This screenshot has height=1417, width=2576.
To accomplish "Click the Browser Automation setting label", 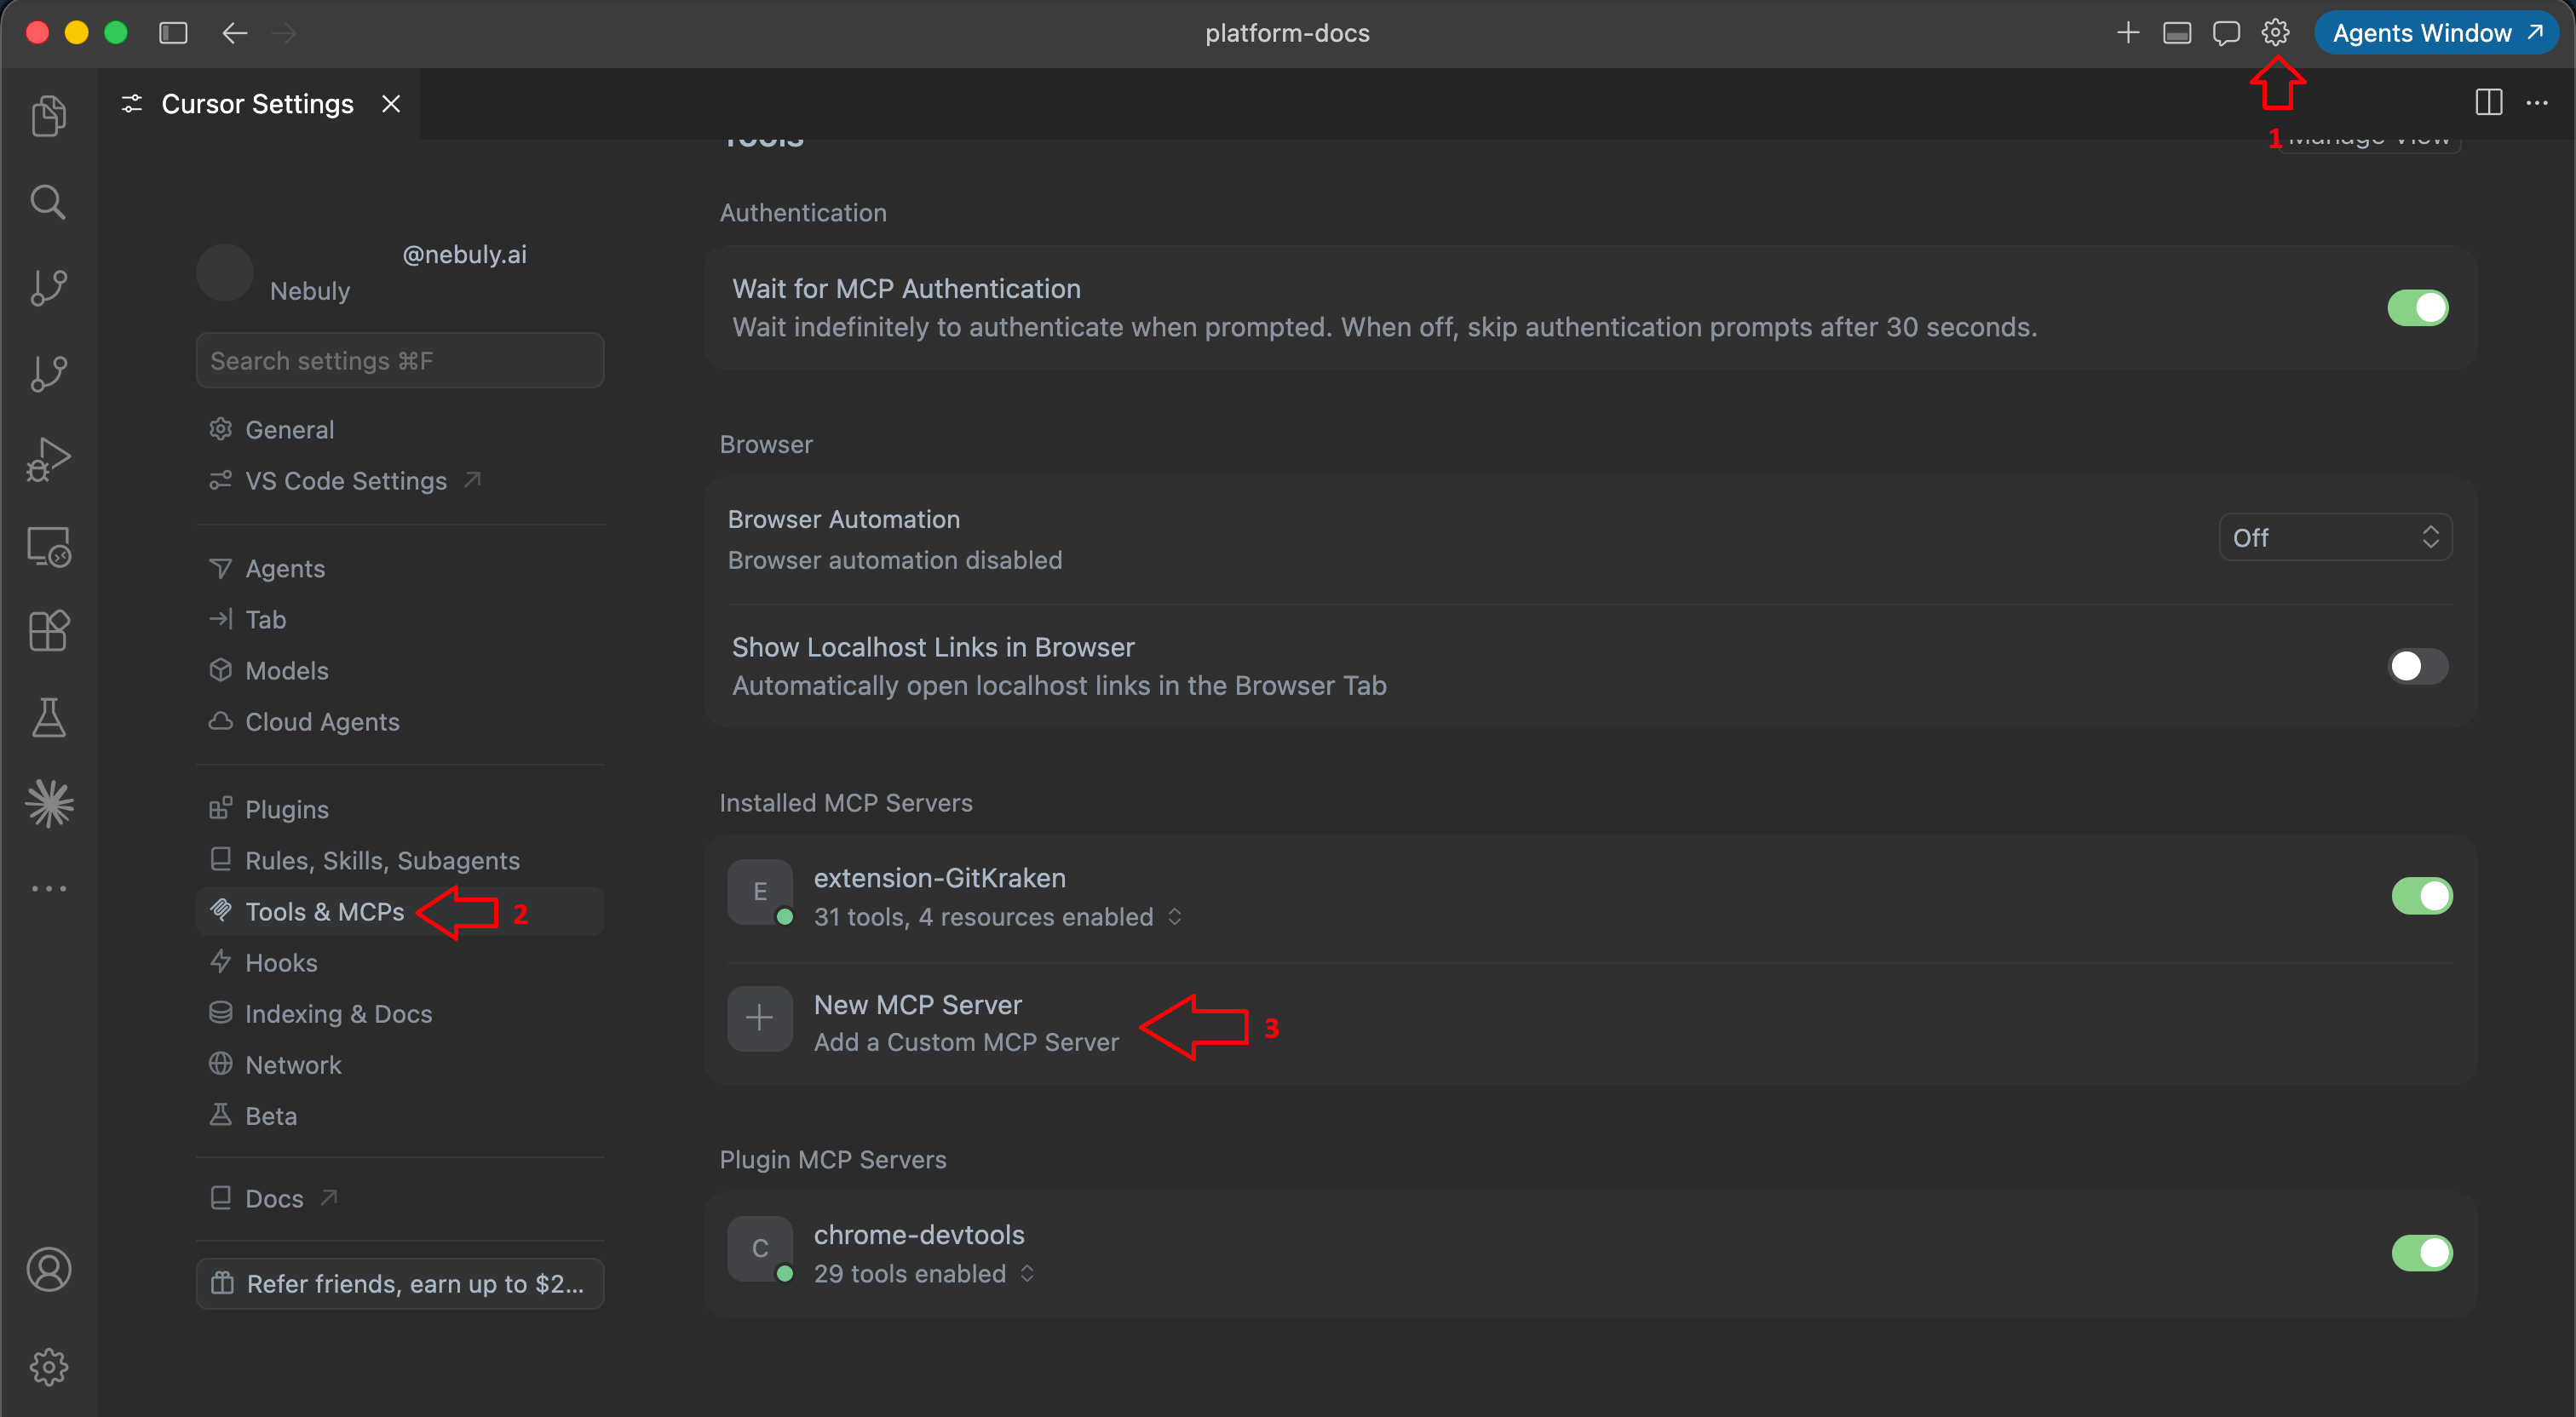I will click(x=844, y=520).
